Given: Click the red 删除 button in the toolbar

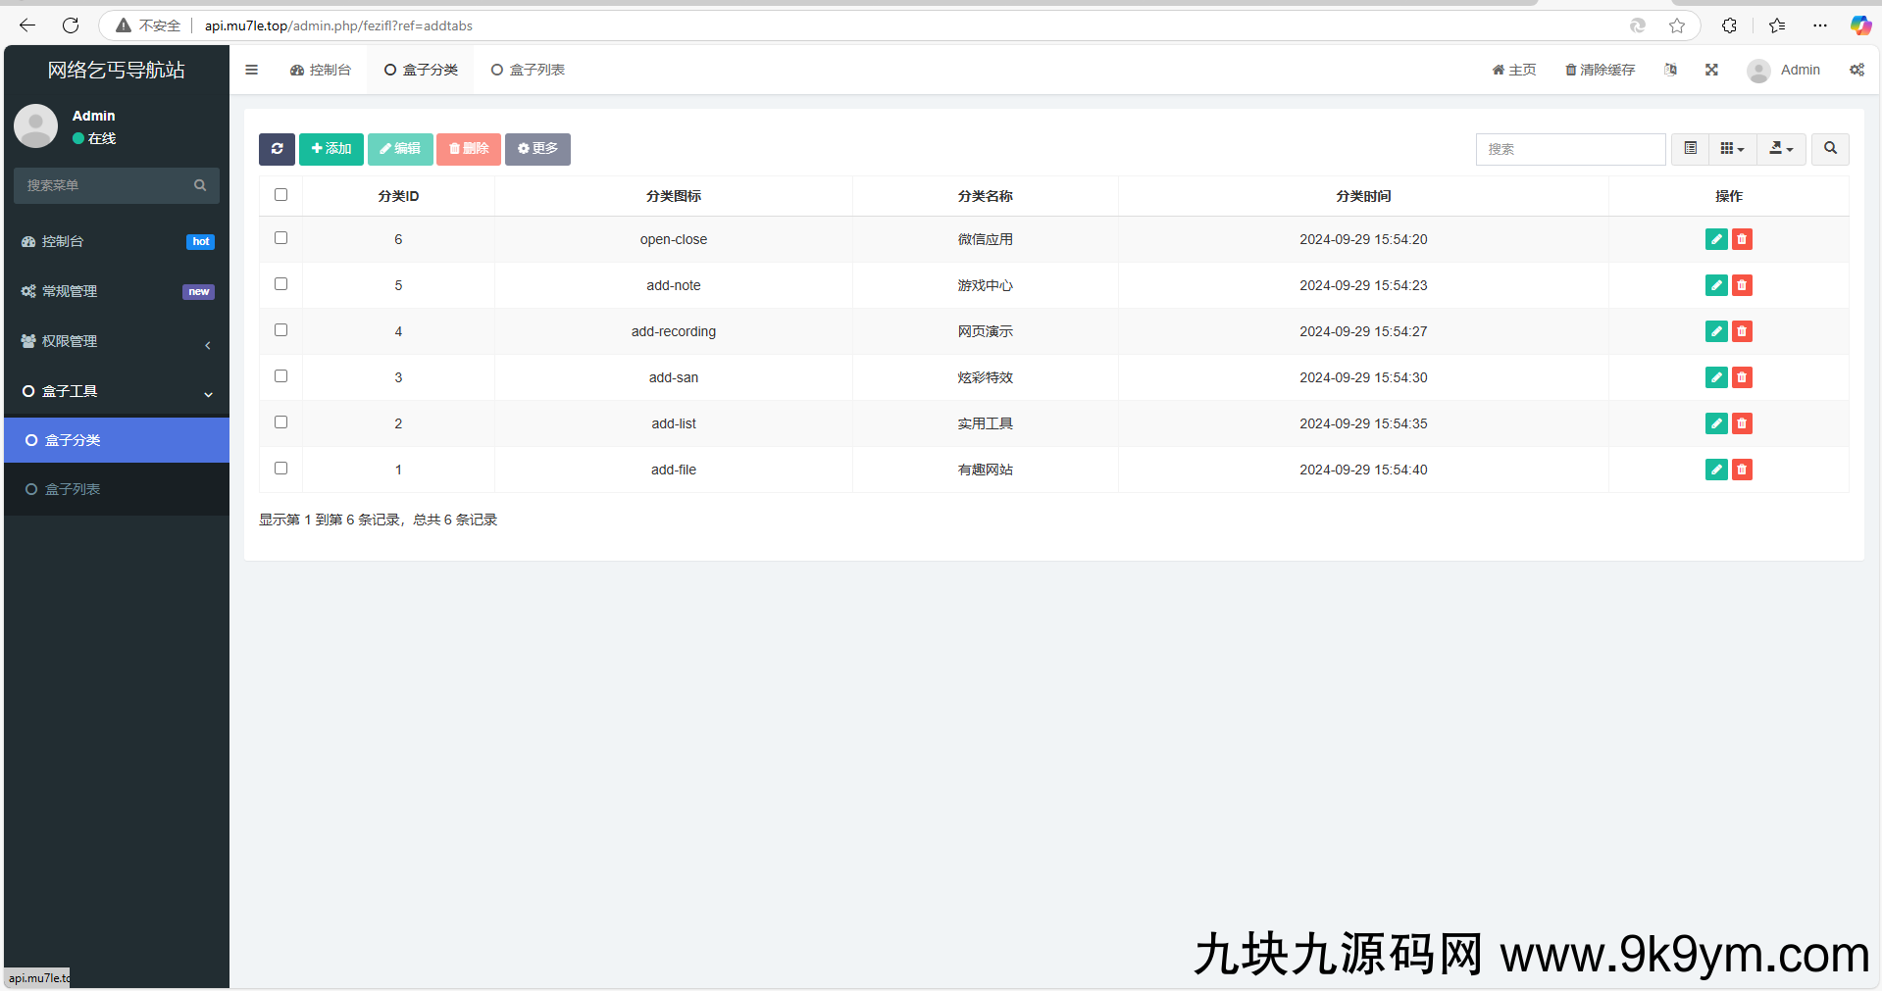Looking at the screenshot, I should tap(469, 149).
